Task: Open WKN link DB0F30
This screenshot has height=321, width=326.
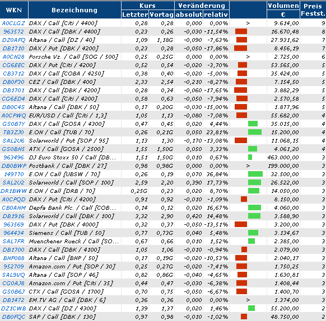Action: tap(13, 82)
